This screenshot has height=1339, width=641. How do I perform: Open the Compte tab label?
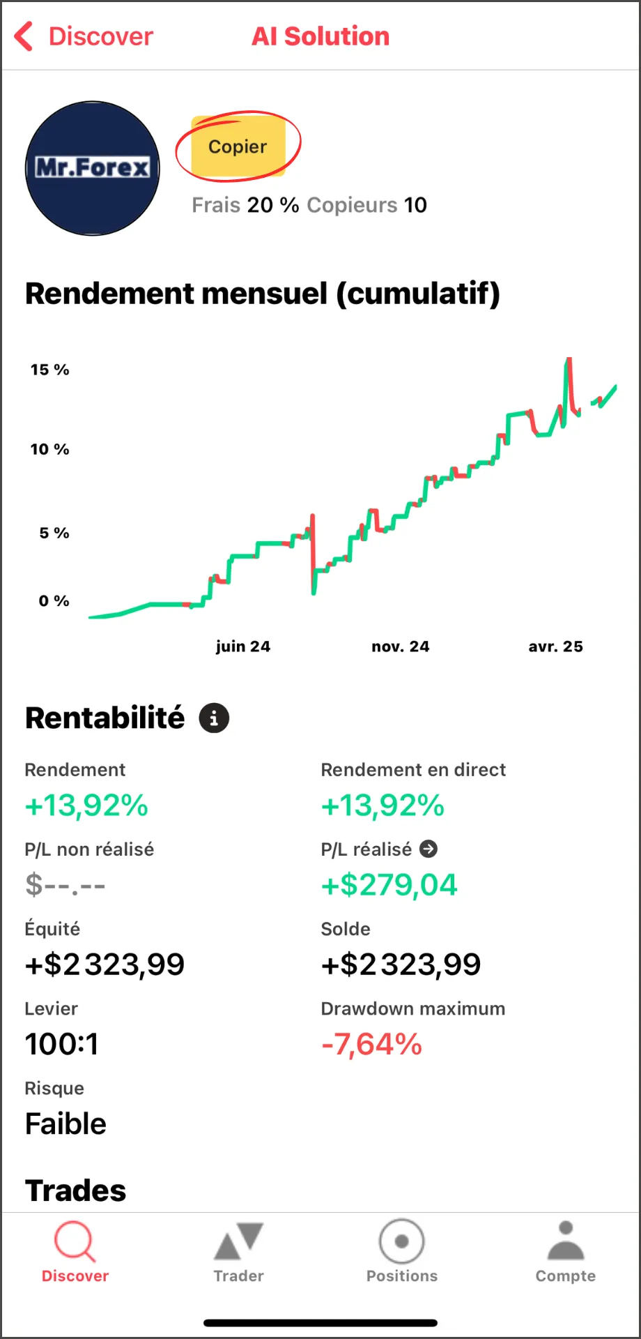pyautogui.click(x=565, y=1276)
